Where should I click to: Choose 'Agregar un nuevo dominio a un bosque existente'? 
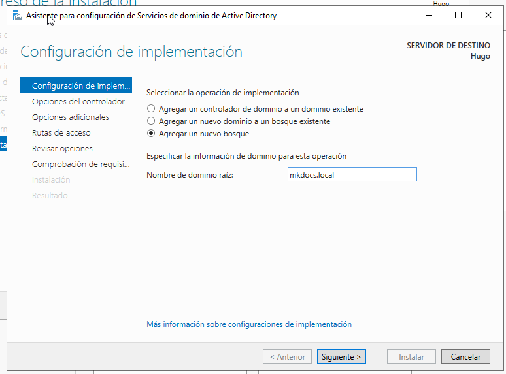click(x=152, y=121)
